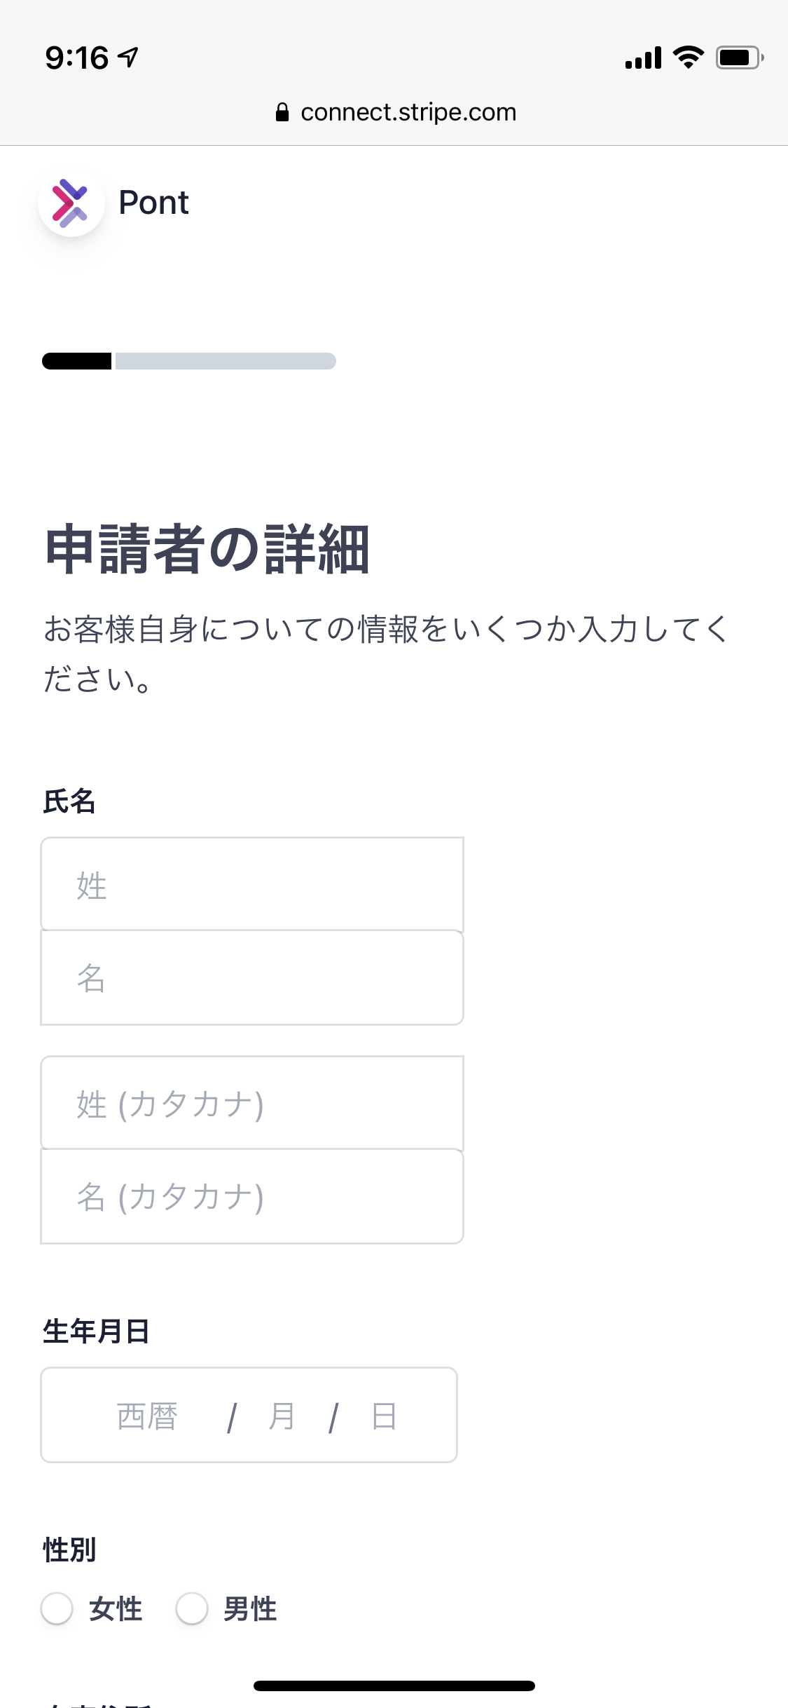This screenshot has height=1708, width=788.
Task: Tap the Pont logo icon
Action: [71, 203]
